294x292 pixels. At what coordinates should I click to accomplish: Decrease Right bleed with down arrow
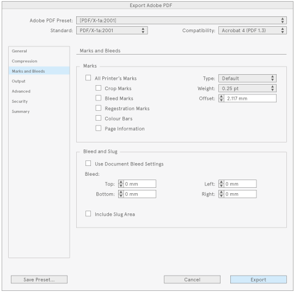click(221, 196)
